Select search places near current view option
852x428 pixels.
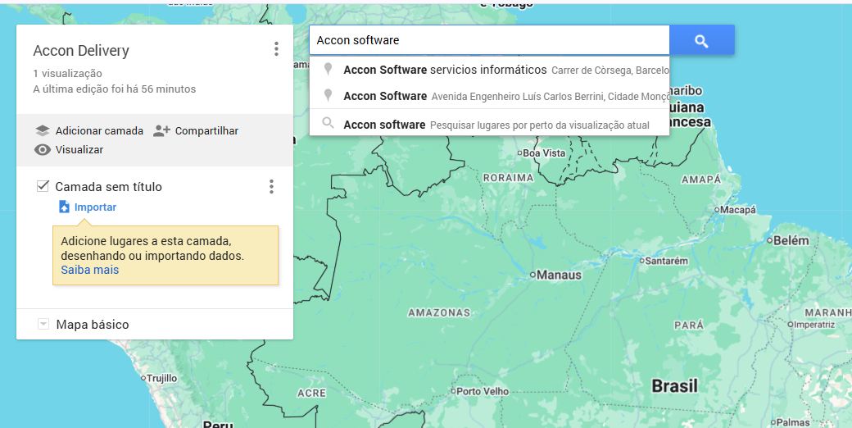click(496, 125)
